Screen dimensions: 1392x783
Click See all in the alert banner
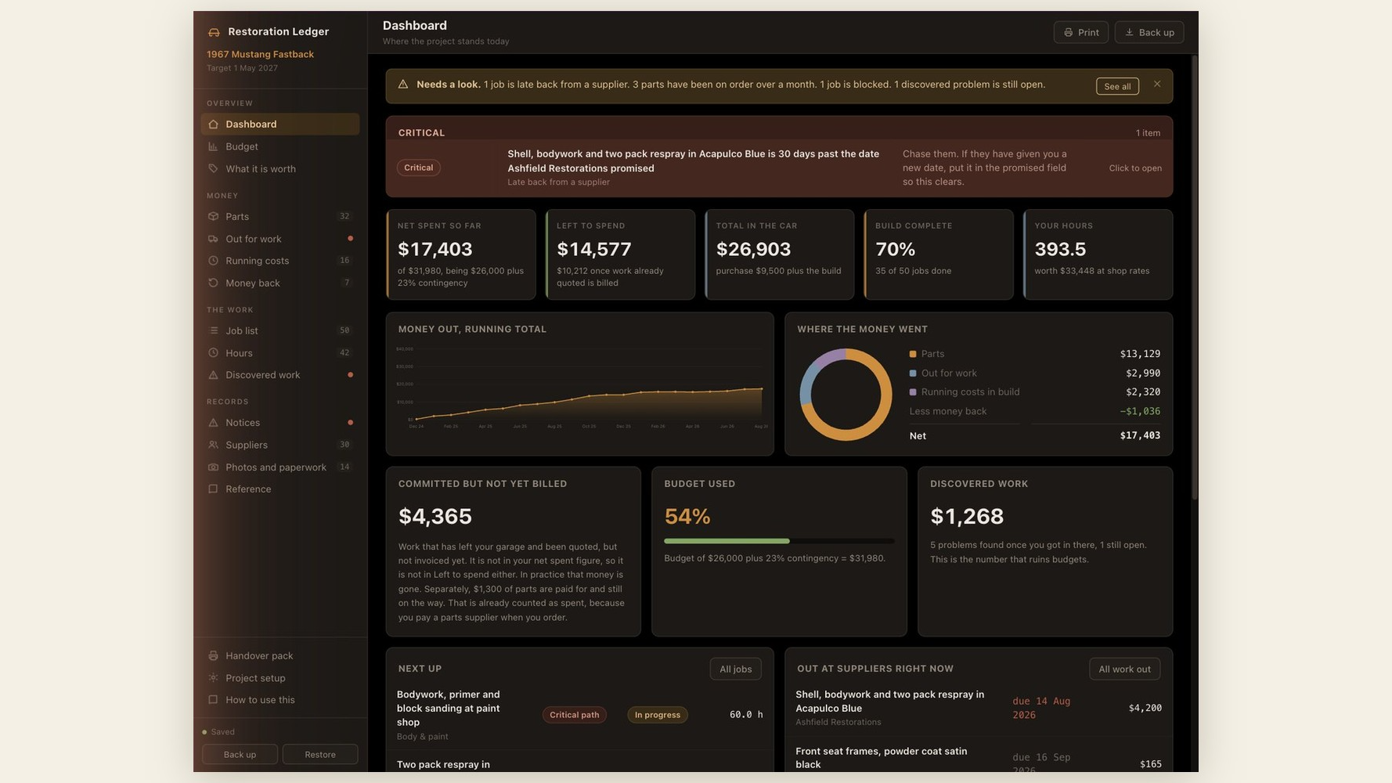point(1117,86)
